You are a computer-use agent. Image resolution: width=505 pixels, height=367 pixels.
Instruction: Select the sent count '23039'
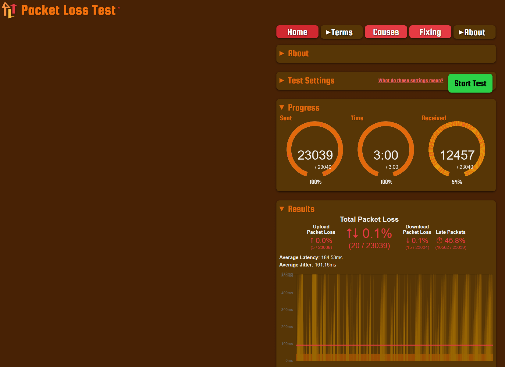pyautogui.click(x=315, y=155)
